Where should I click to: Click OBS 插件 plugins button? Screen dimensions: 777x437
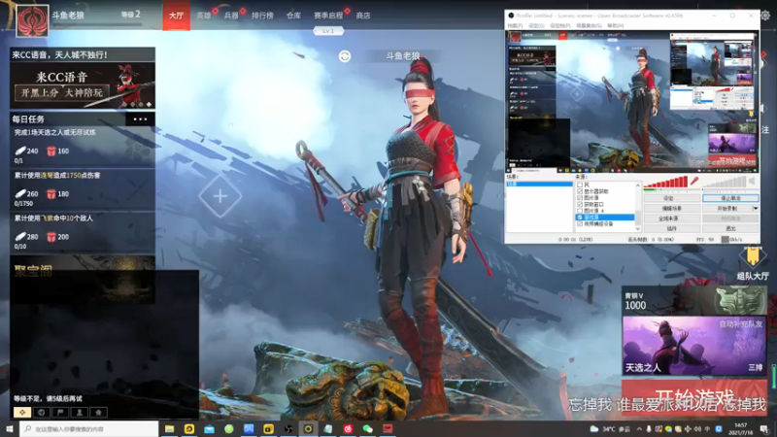click(x=671, y=228)
